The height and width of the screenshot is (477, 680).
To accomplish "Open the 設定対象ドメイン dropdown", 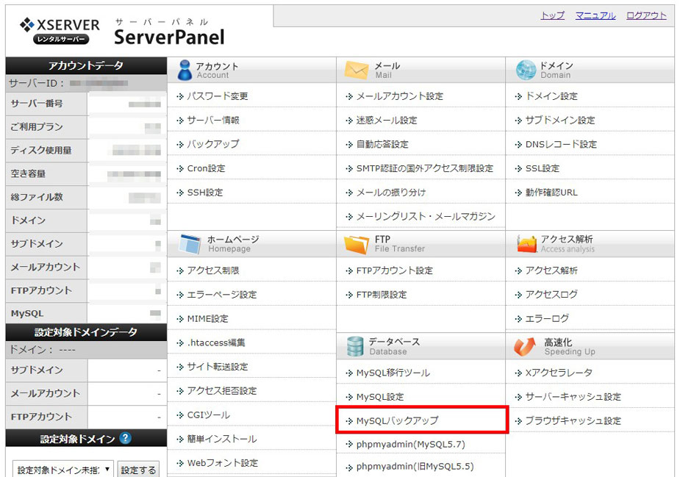I will (x=62, y=469).
